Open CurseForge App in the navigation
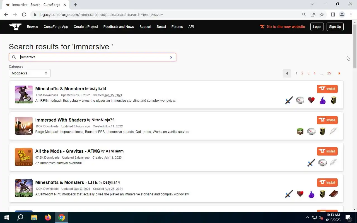Screen dimensions: 357x223 [x=56, y=27]
